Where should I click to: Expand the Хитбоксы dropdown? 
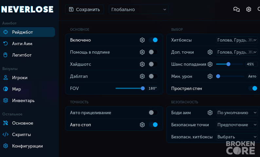pos(237,40)
